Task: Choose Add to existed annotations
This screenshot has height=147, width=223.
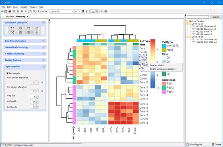Action: click(163, 69)
